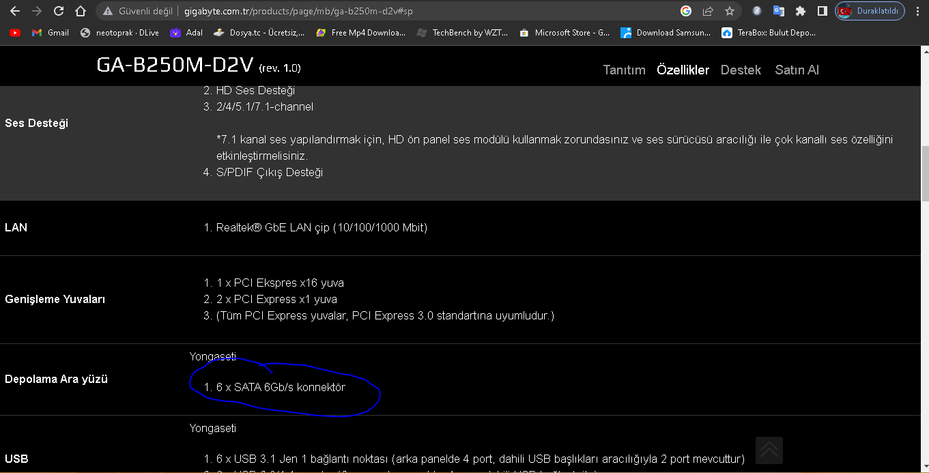This screenshot has height=473, width=929.
Task: Click 'HD Ses Desteği' text
Action: pos(255,90)
